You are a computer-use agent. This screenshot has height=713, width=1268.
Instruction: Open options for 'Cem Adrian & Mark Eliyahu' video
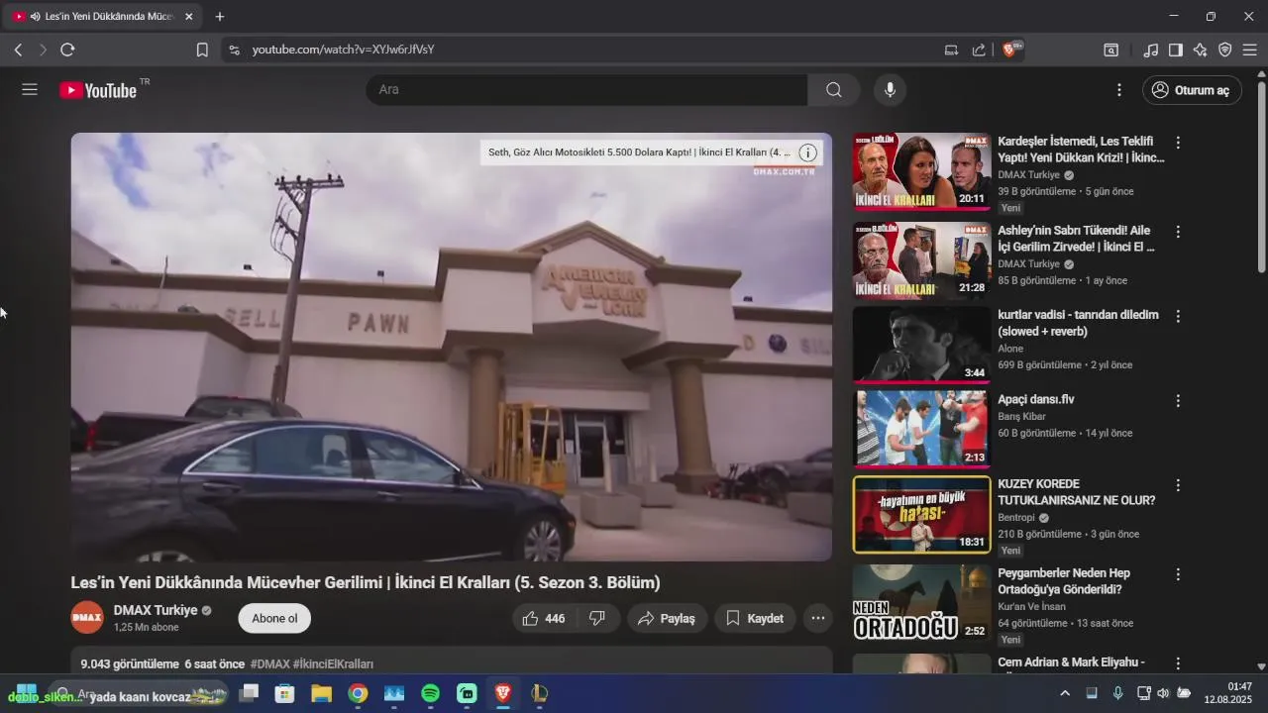(x=1178, y=663)
